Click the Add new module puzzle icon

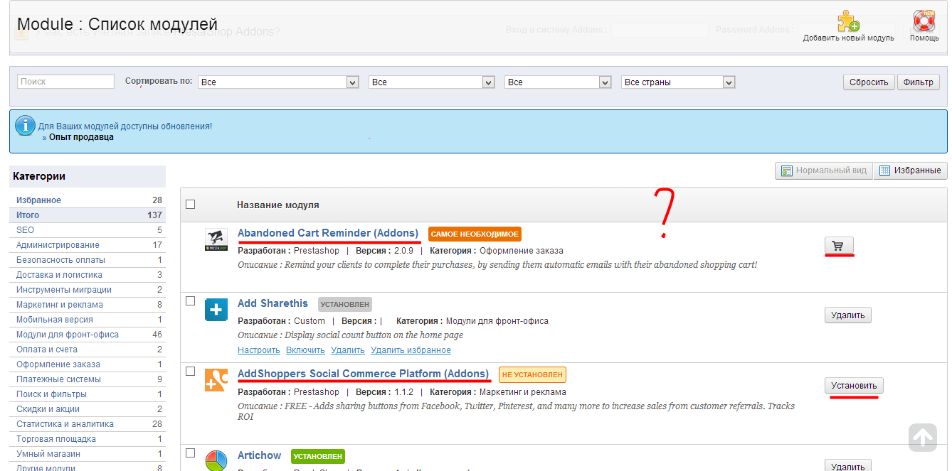pyautogui.click(x=847, y=21)
